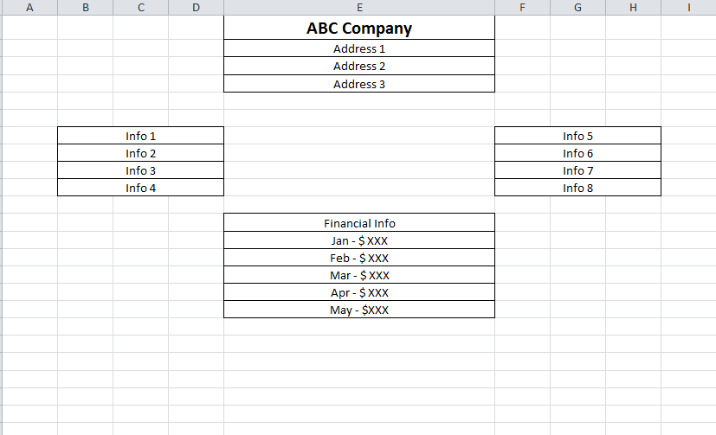The image size is (716, 435).
Task: Select the ABC Company title cell
Action: [x=359, y=29]
